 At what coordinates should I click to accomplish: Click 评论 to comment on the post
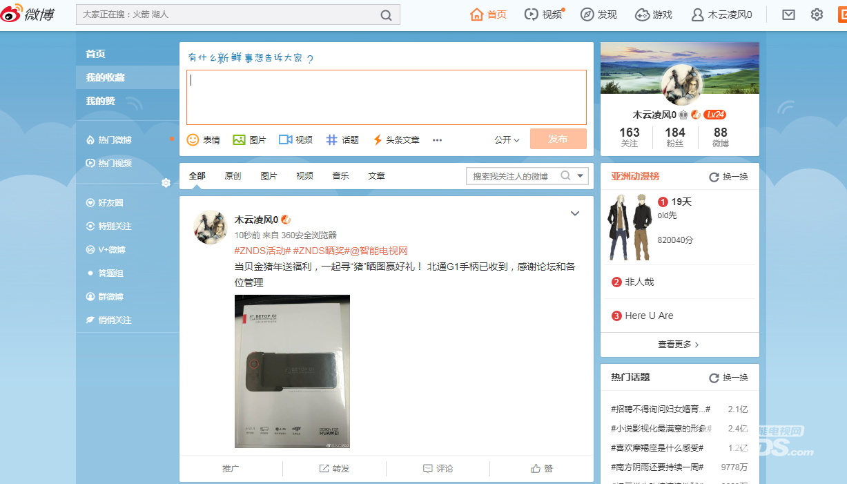pos(438,469)
